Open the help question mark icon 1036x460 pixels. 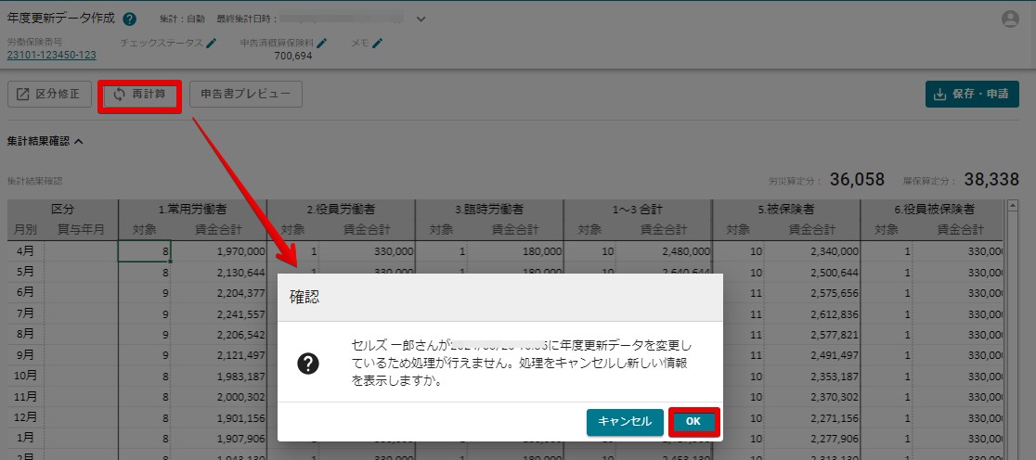pyautogui.click(x=130, y=19)
